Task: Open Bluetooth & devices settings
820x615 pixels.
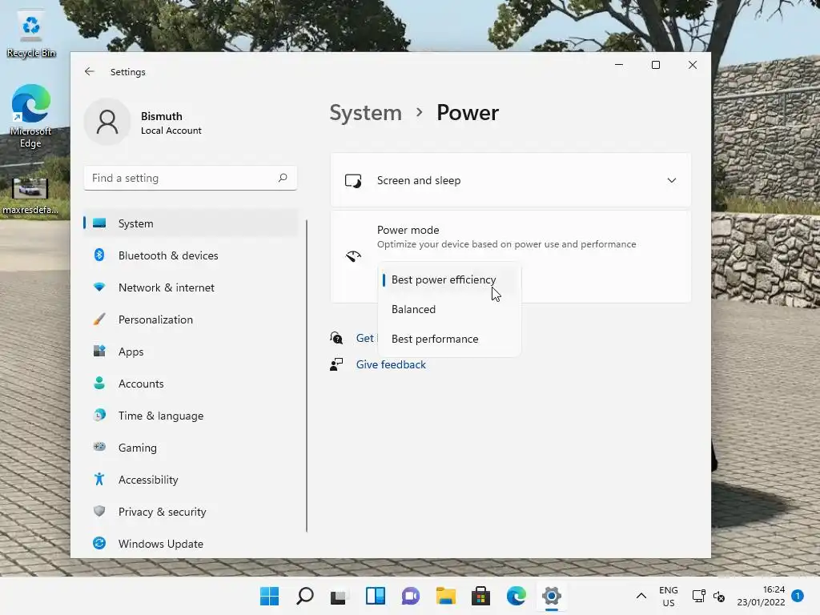Action: 191,255
